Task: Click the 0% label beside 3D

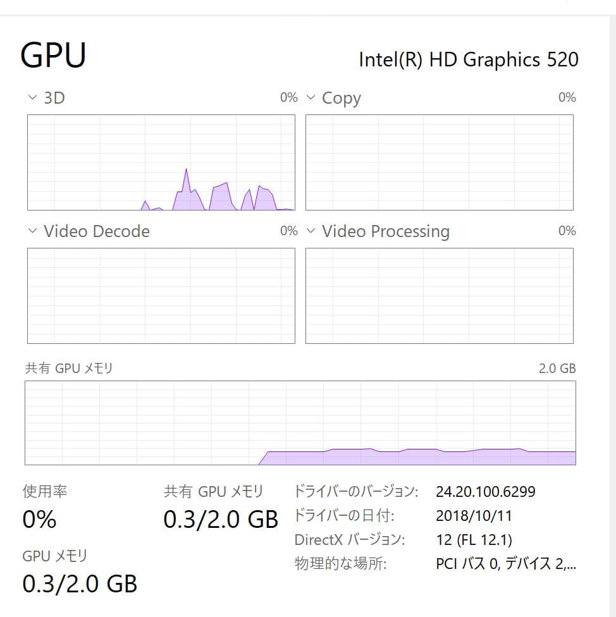Action: pos(289,97)
